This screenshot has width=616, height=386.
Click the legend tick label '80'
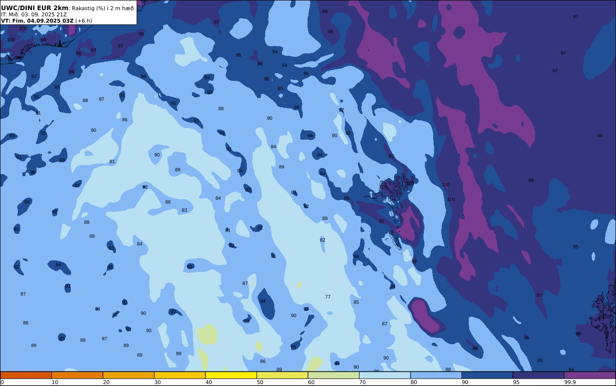pos(413,382)
